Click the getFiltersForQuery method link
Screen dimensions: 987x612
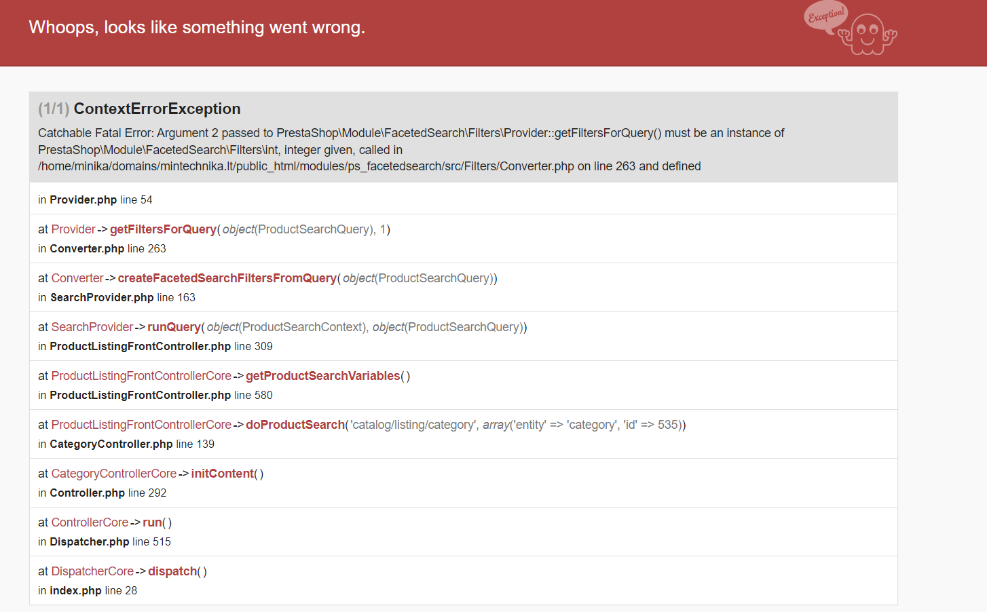163,229
